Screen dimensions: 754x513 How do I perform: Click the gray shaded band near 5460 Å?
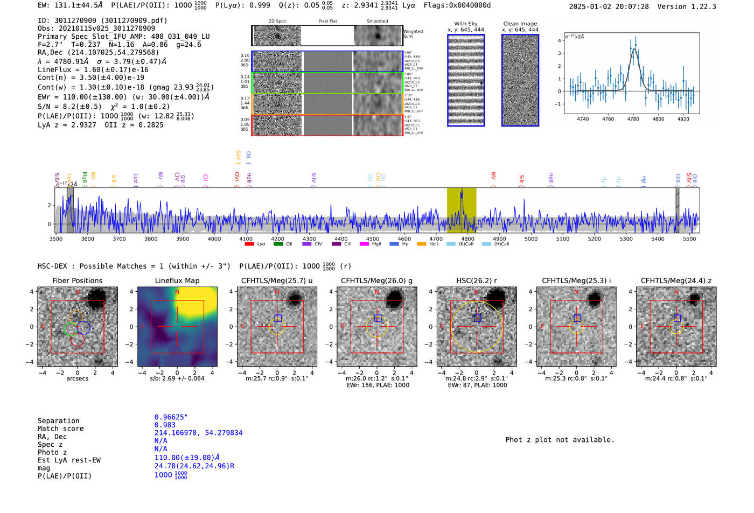(678, 210)
